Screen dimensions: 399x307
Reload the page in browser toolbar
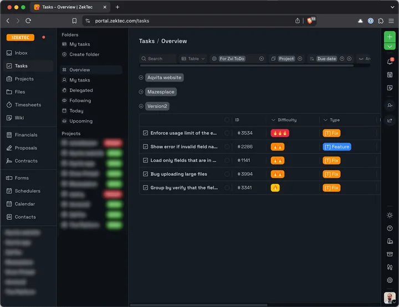click(28, 21)
